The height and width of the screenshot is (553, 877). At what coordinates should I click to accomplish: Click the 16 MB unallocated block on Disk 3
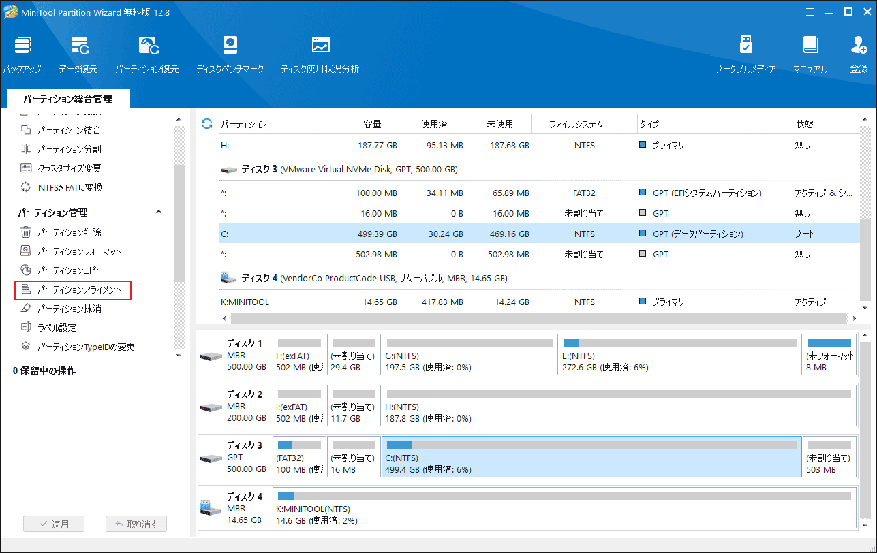click(354, 457)
